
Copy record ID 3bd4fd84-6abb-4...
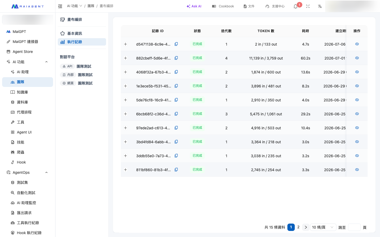pyautogui.click(x=176, y=142)
